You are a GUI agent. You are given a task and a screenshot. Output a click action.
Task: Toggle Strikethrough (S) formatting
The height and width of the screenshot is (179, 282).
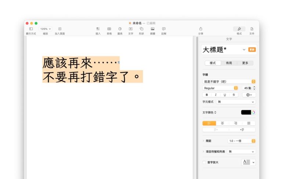pos(234,95)
